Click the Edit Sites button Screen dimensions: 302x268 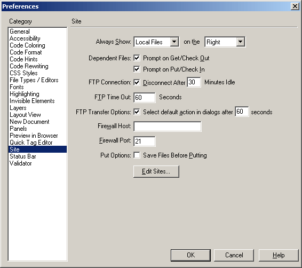click(x=156, y=171)
